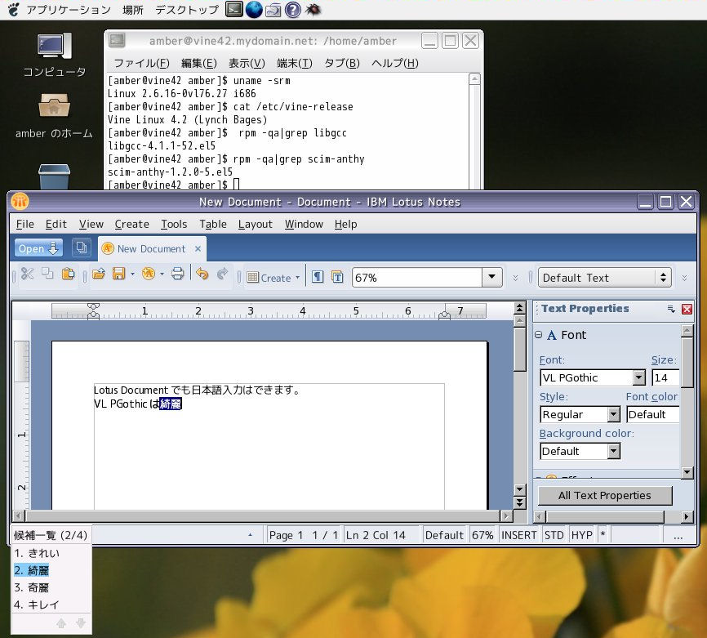The width and height of the screenshot is (707, 638).
Task: Click All Text Properties button
Action: [x=605, y=495]
